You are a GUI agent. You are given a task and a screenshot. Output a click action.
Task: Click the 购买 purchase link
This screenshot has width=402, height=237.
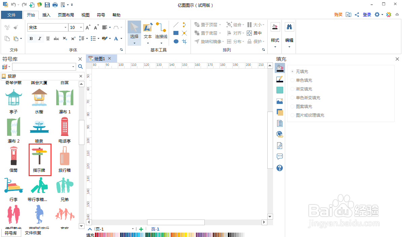click(x=338, y=14)
